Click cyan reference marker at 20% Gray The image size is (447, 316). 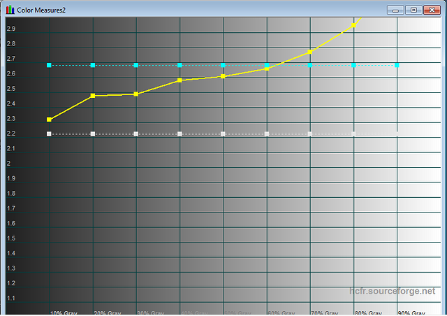click(93, 65)
